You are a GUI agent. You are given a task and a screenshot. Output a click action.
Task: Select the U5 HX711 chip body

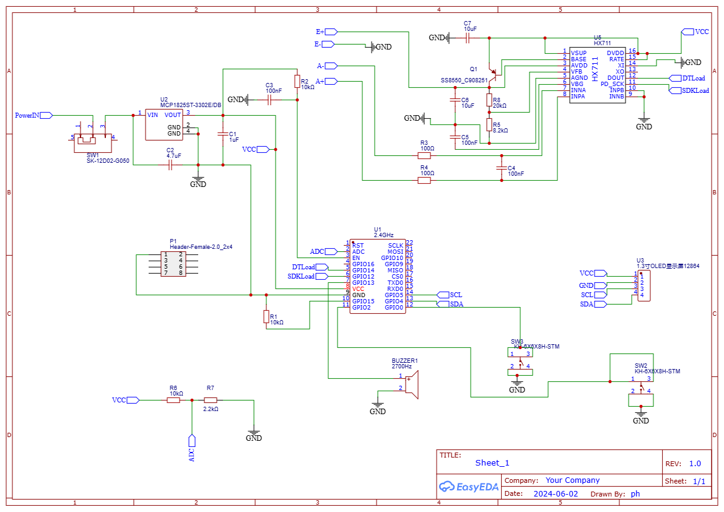pyautogui.click(x=597, y=75)
